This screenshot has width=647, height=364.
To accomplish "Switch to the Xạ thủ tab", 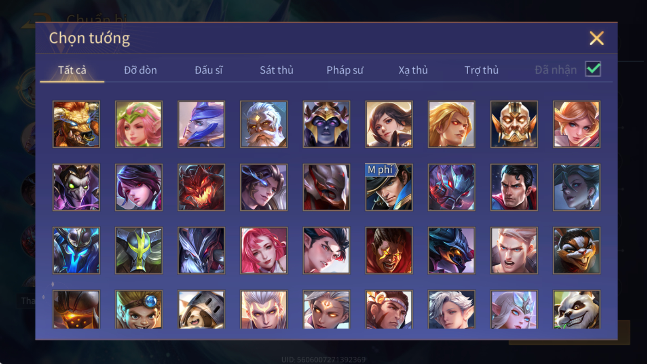I will (x=413, y=70).
